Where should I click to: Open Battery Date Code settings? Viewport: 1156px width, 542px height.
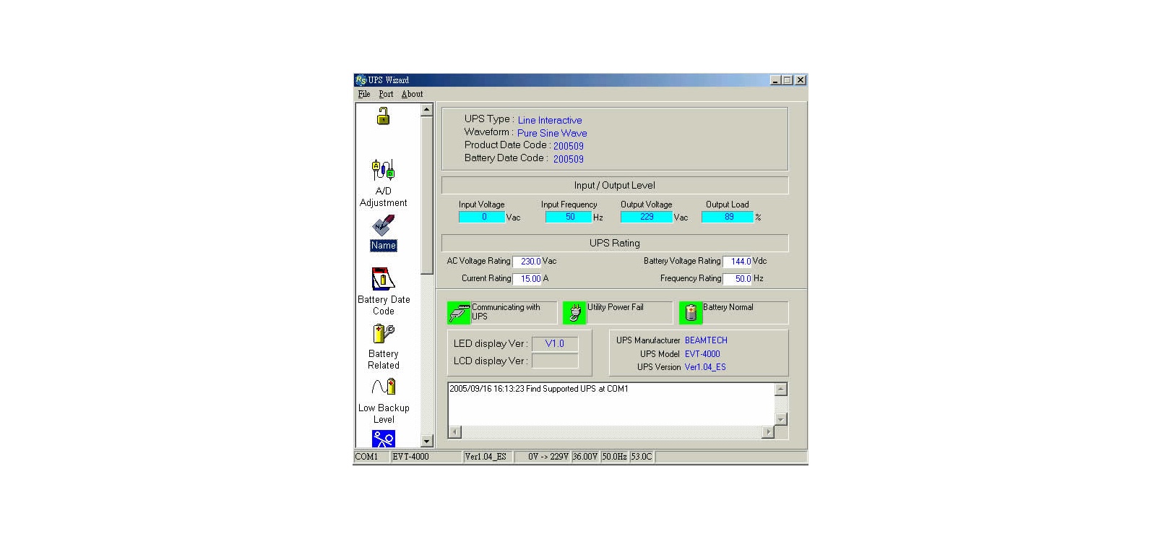pos(383,280)
